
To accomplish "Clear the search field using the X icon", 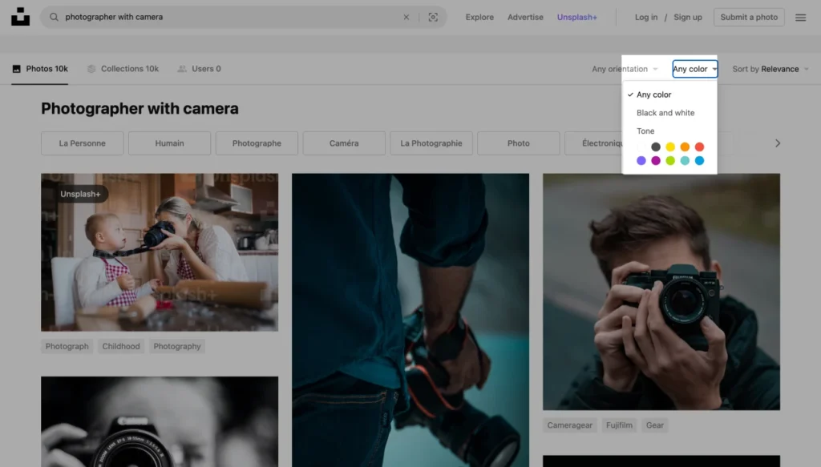I will (406, 16).
